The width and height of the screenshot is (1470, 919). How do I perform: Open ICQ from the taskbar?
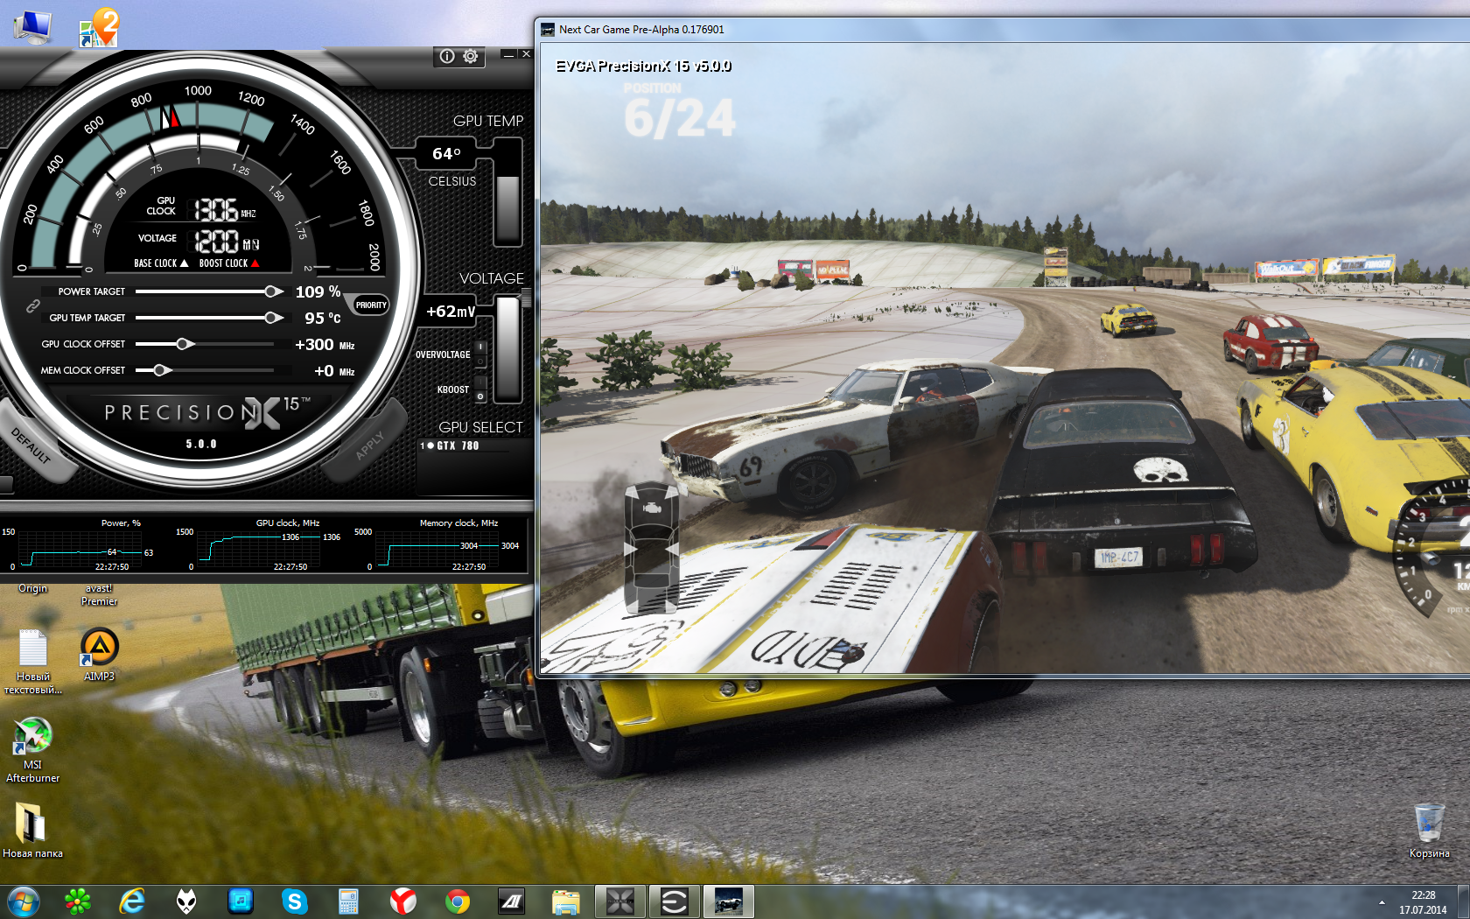point(78,901)
